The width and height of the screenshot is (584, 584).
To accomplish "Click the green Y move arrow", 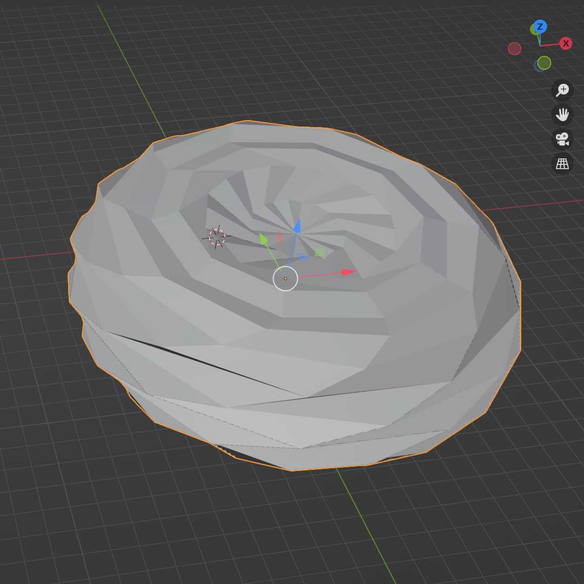I will click(263, 238).
